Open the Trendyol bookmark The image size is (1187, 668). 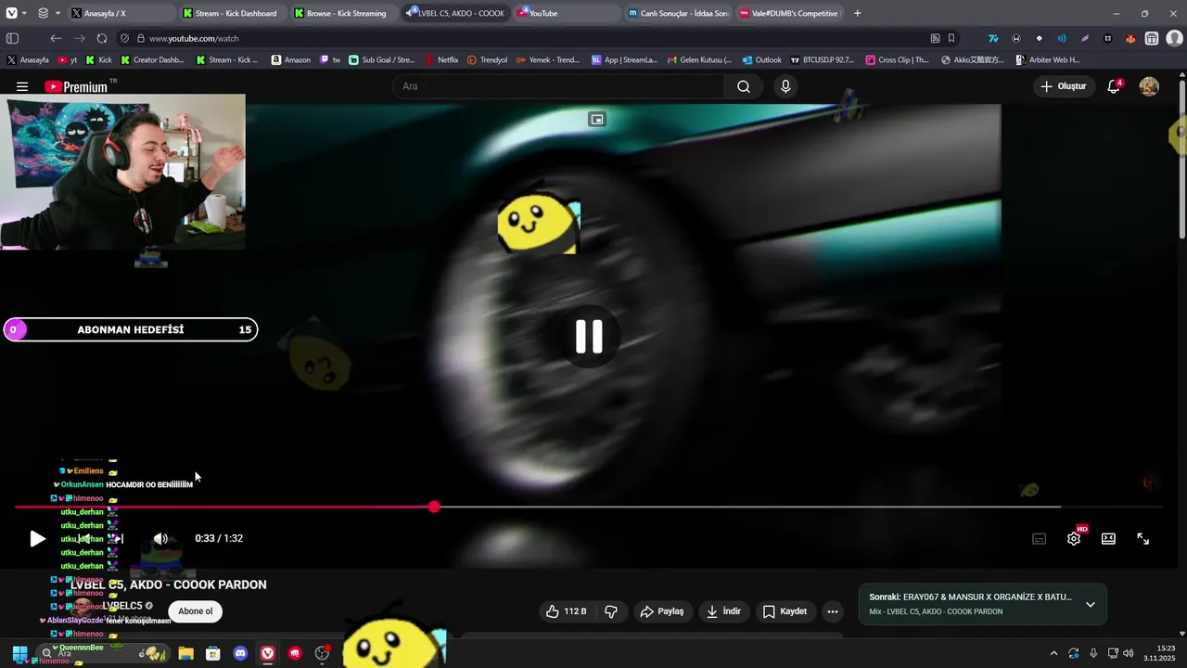tap(487, 59)
